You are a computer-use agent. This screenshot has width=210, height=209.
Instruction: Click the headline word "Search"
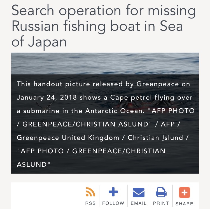[x=32, y=11]
